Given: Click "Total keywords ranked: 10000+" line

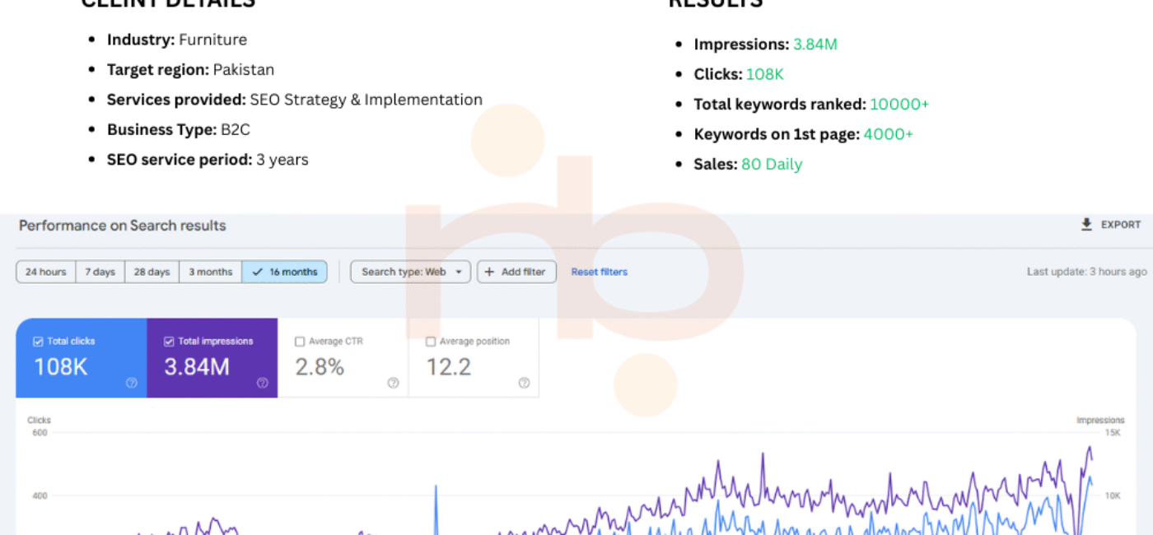Looking at the screenshot, I should pyautogui.click(x=812, y=105).
